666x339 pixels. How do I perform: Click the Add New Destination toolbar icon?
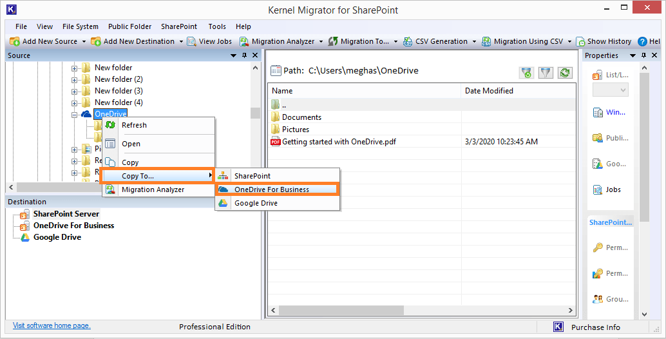pos(95,42)
